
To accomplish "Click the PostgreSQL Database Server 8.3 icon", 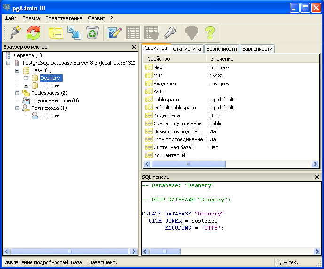I will (17, 63).
